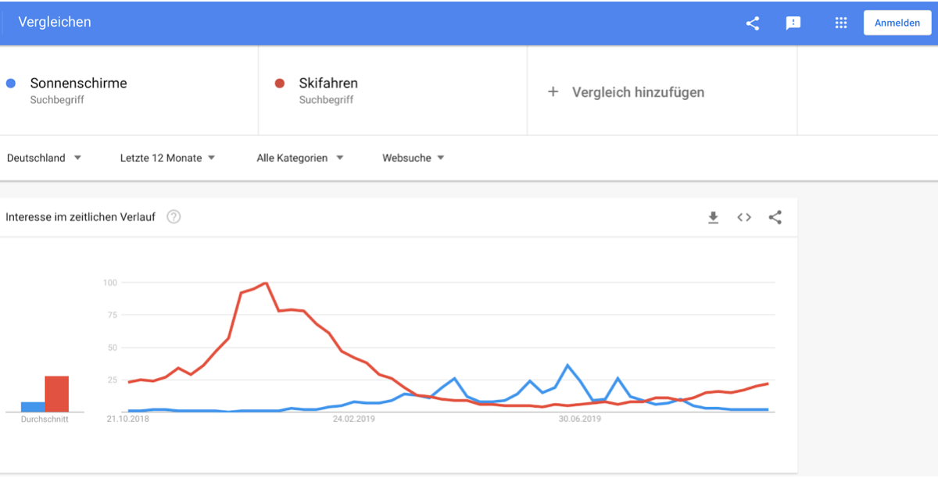The image size is (938, 478).
Task: Click Vergleich hinzufügen to add a term
Action: pyautogui.click(x=638, y=92)
